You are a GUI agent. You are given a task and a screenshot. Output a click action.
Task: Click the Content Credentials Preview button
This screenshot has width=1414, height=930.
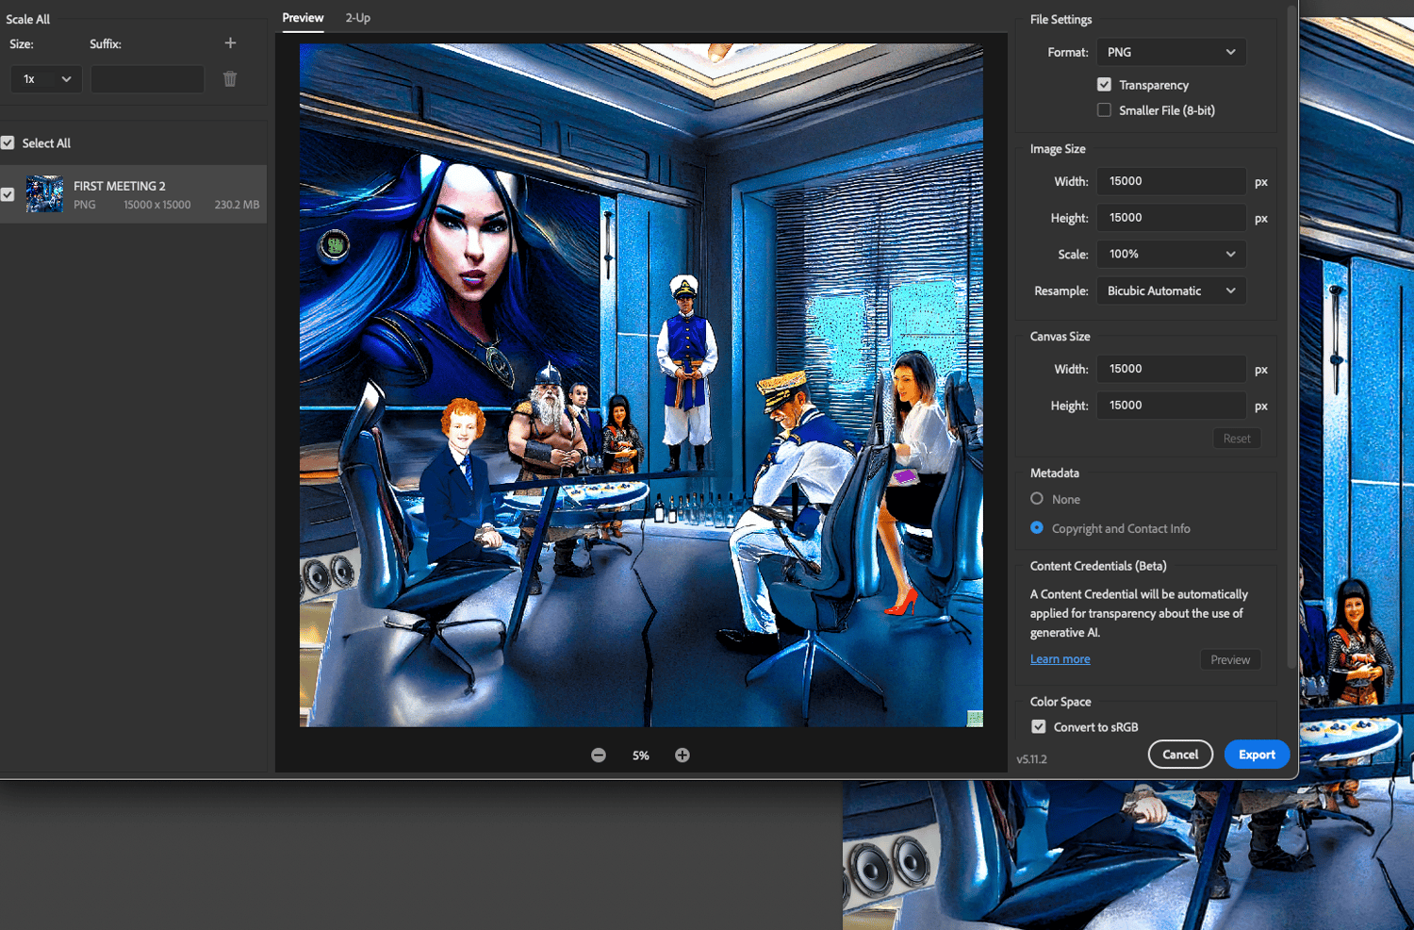[1230, 660]
